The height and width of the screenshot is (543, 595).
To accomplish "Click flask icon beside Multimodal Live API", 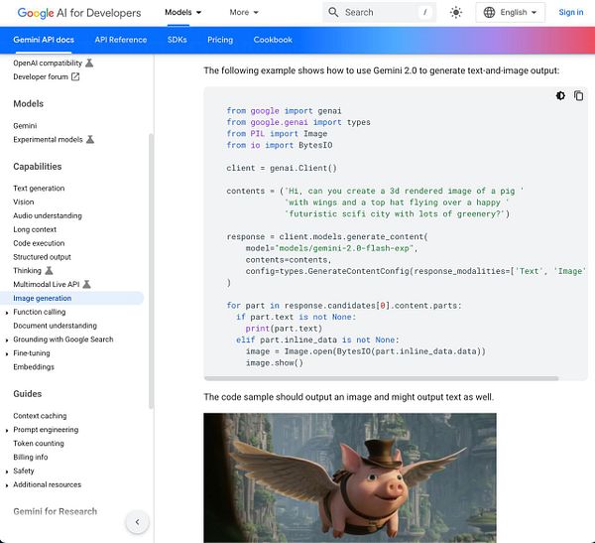I will (x=86, y=284).
